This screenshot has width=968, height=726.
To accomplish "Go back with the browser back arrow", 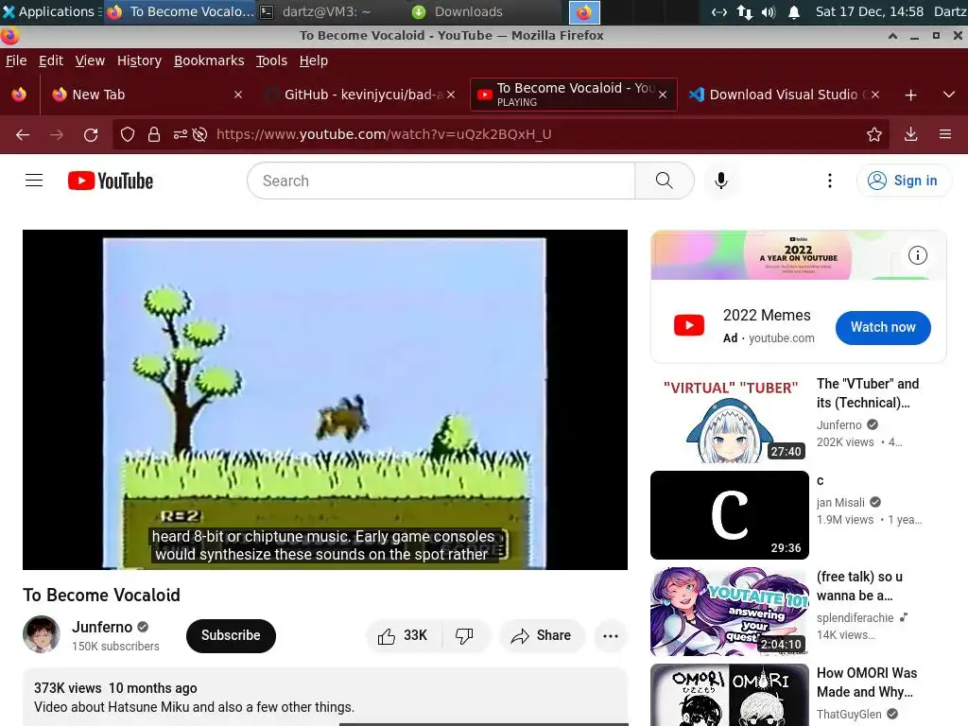I will click(23, 134).
